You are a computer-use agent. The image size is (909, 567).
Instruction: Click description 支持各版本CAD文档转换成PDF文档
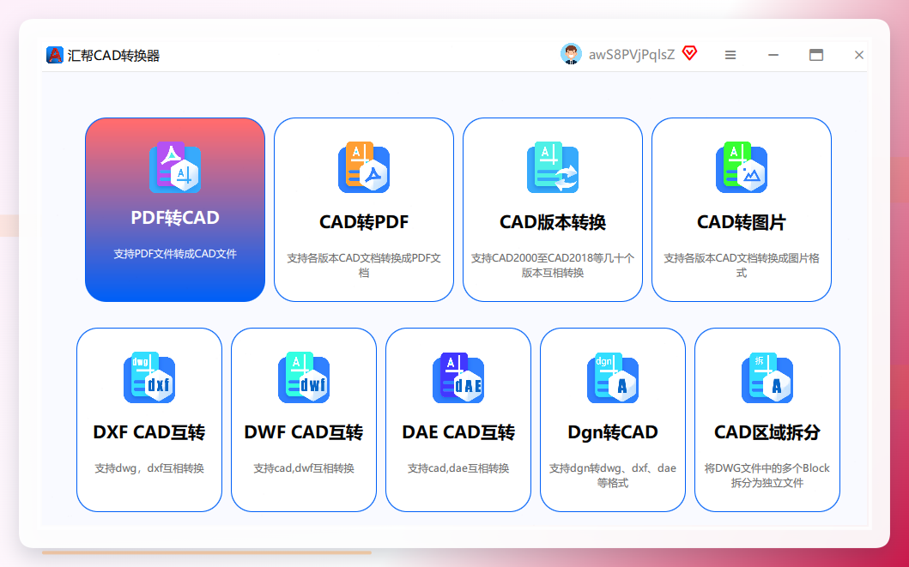364,265
